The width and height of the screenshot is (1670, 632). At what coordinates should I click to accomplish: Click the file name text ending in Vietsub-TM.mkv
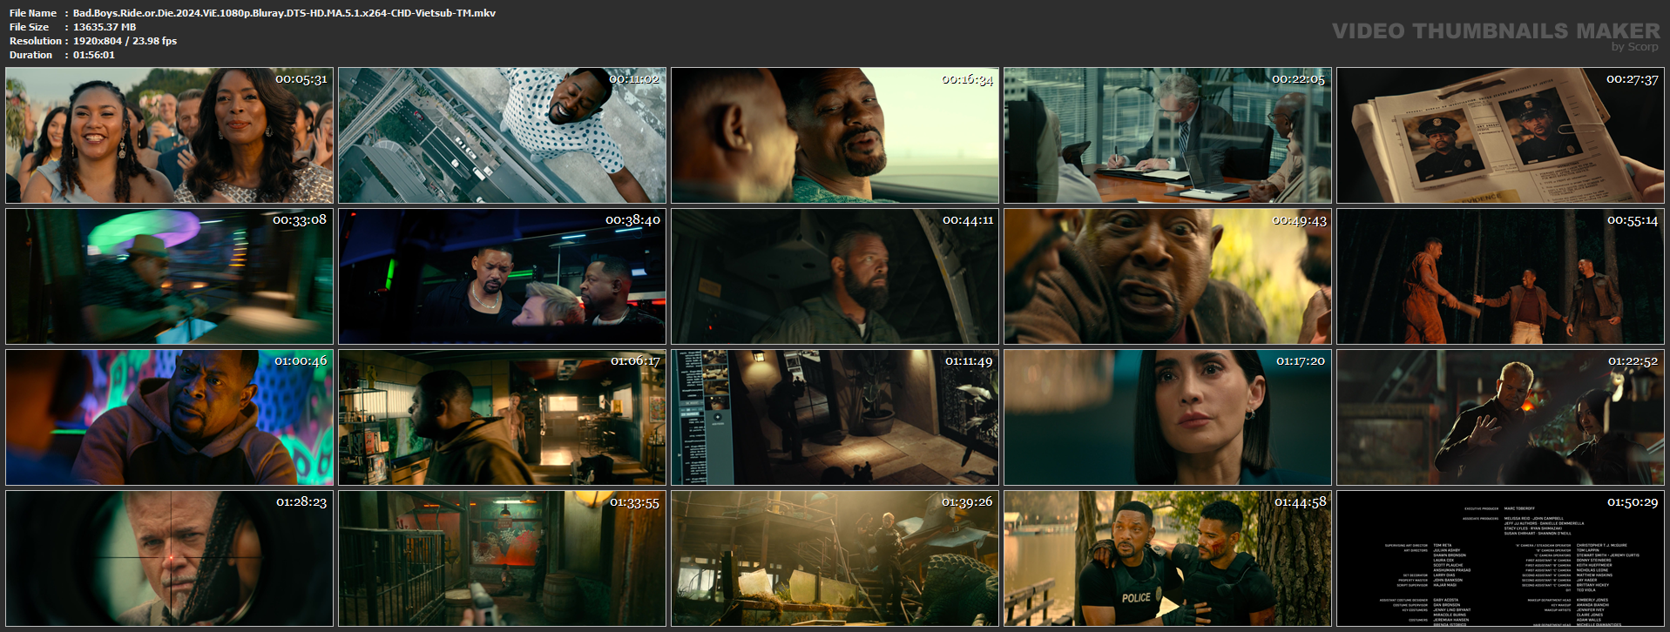(284, 13)
